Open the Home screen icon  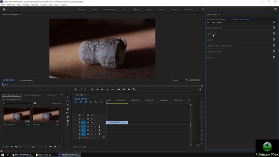(4, 9)
